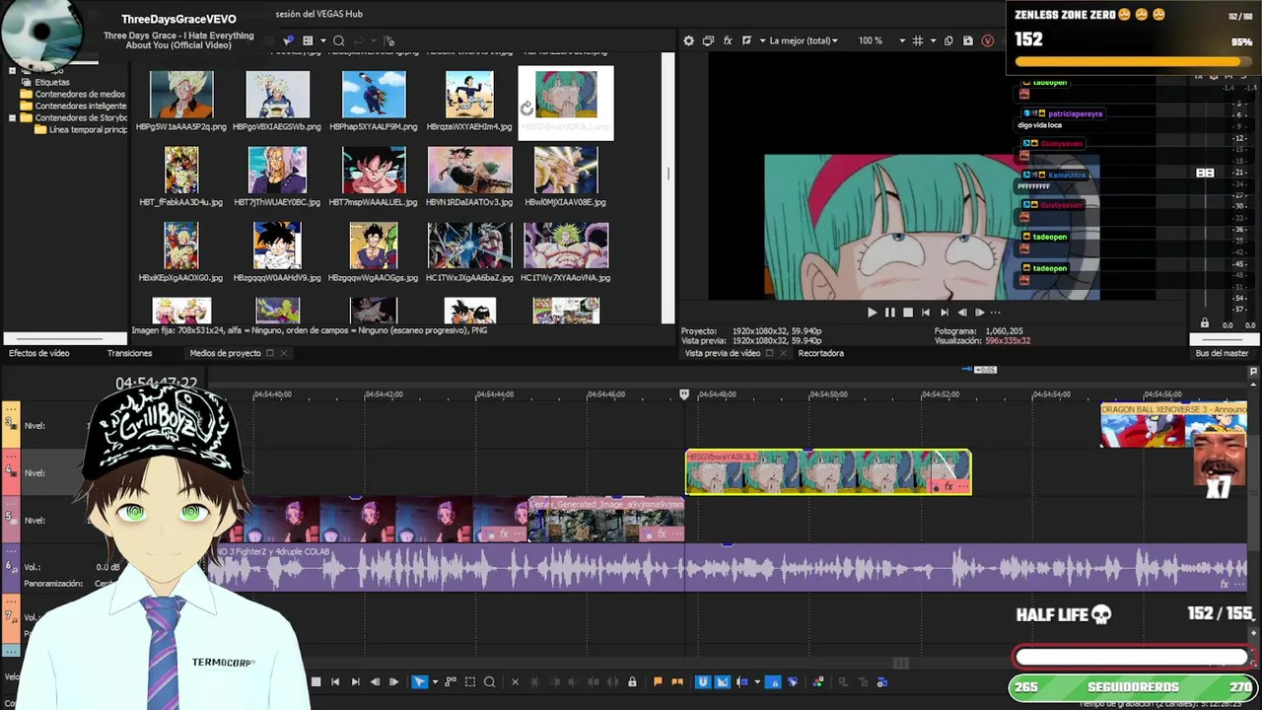Select Línea temporal principal folder
This screenshot has height=710, width=1262.
(88, 129)
